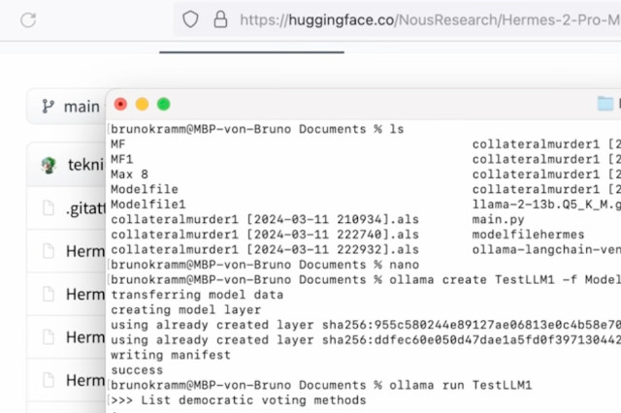Click the tracking protection shield icon
Screen dimensions: 621x413
tap(191, 19)
